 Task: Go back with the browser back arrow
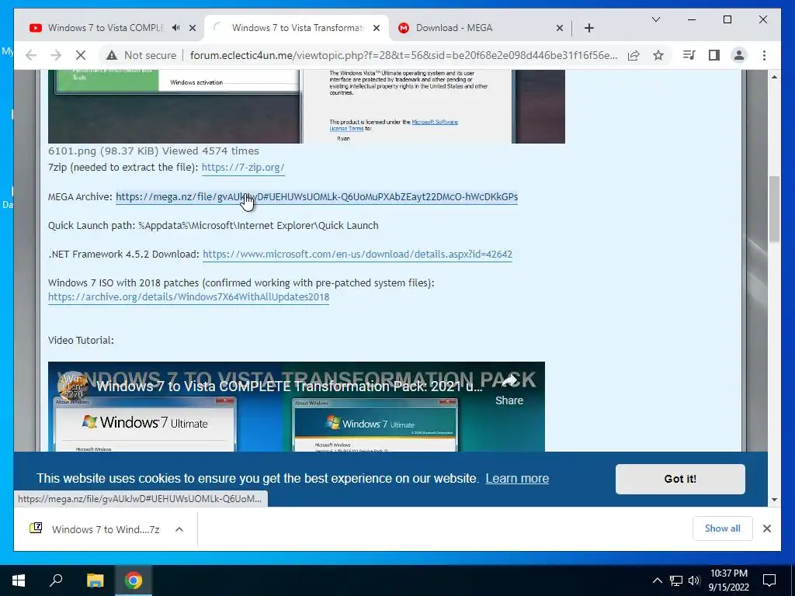click(x=31, y=55)
